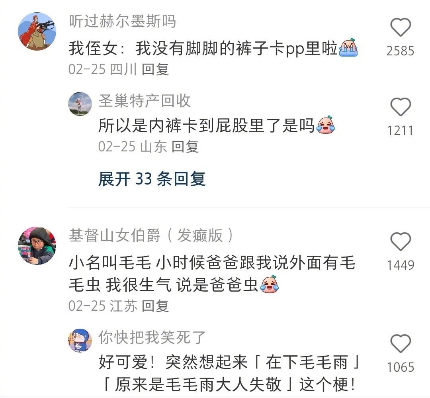430x398 pixels.
Task: Open username 你快把我笑死了
Action: (152, 337)
